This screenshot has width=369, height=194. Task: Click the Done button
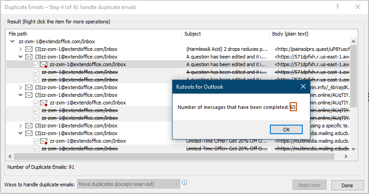(x=347, y=185)
